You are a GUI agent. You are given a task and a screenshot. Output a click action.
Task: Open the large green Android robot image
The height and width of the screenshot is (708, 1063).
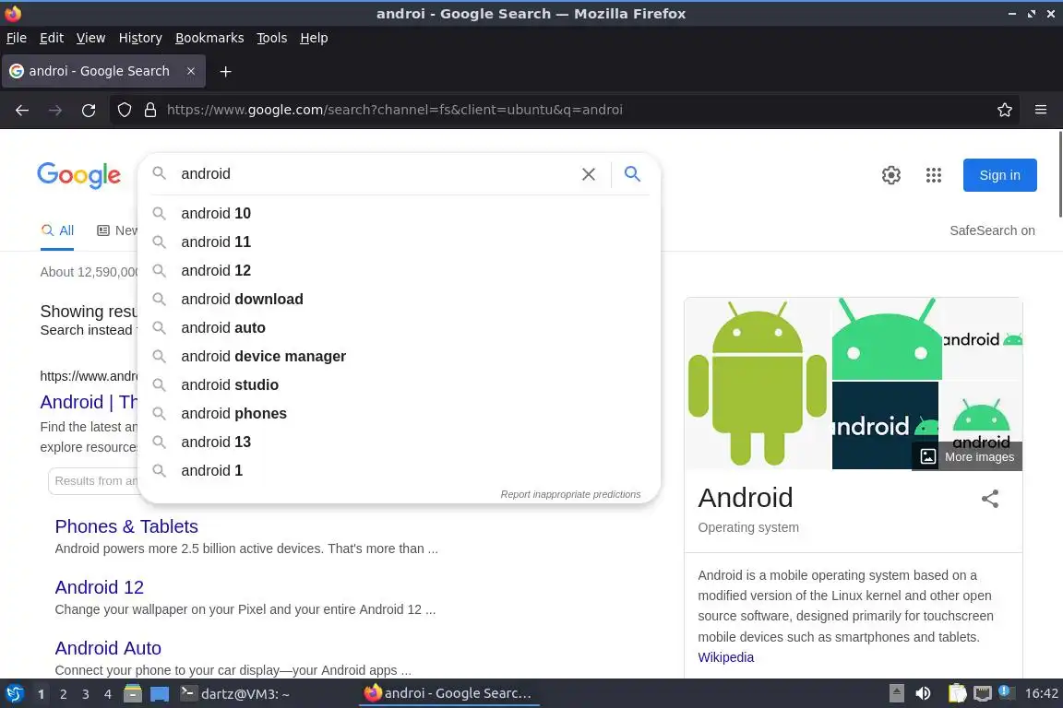point(758,383)
